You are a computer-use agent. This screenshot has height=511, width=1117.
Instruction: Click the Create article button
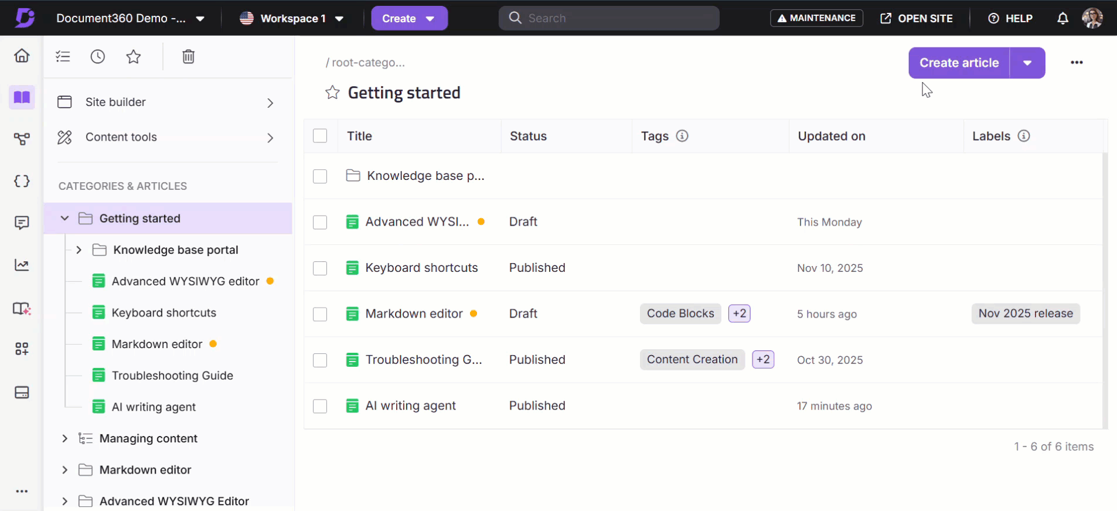coord(959,63)
